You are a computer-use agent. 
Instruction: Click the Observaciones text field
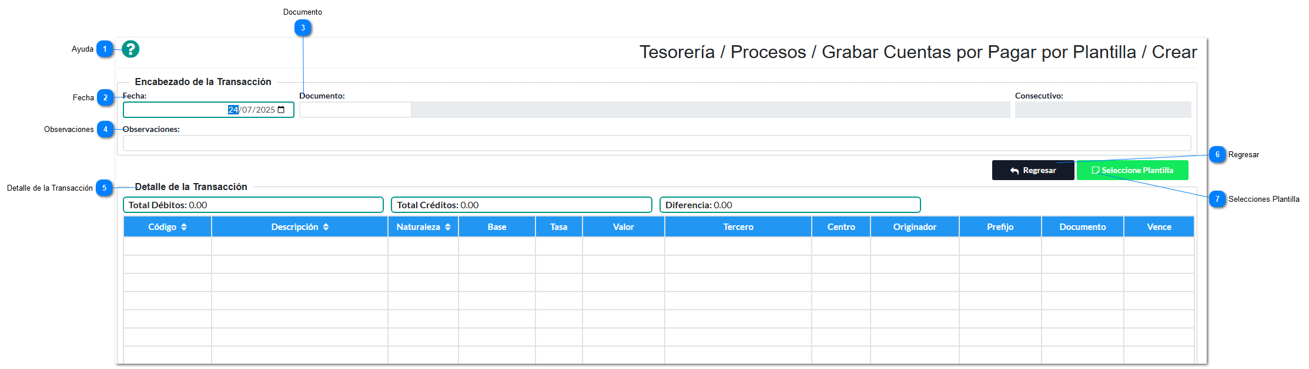pyautogui.click(x=657, y=143)
